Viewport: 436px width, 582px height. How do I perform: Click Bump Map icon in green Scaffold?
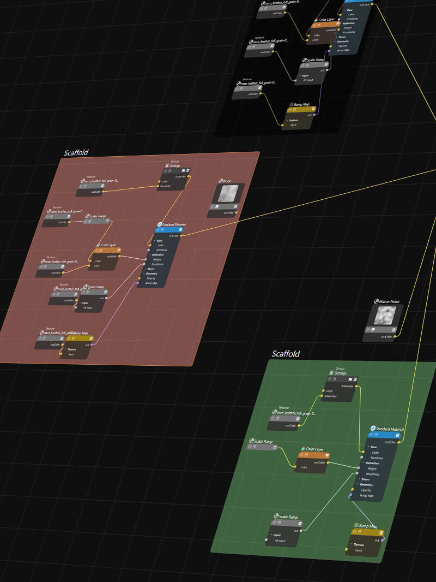tap(356, 525)
